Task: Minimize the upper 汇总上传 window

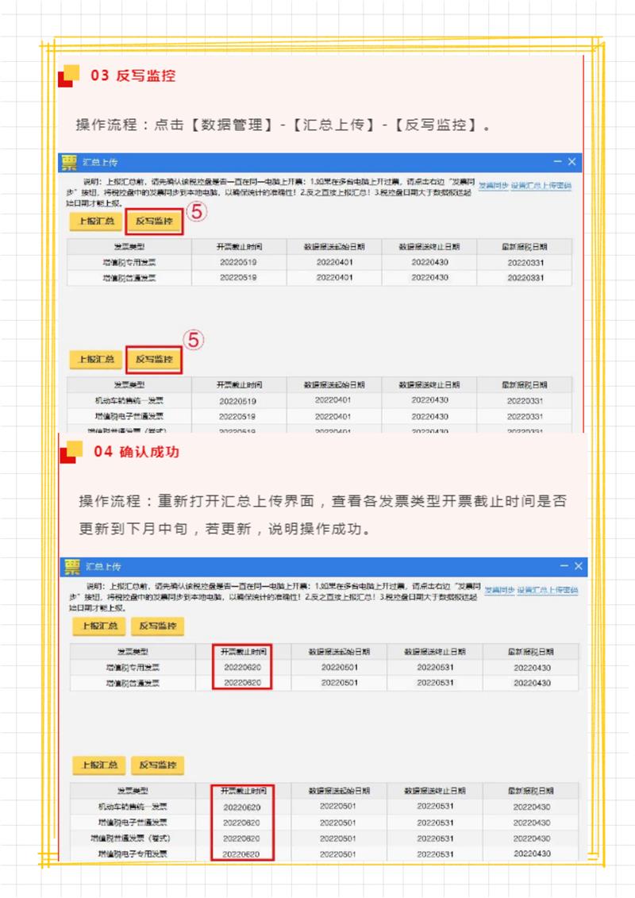Action: pyautogui.click(x=557, y=162)
